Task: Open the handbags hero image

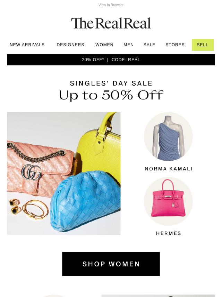Action: point(64,174)
